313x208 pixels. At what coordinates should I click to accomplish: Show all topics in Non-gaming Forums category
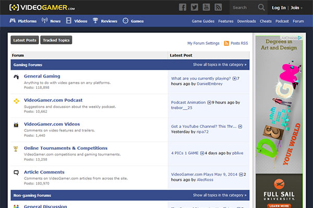point(220,196)
